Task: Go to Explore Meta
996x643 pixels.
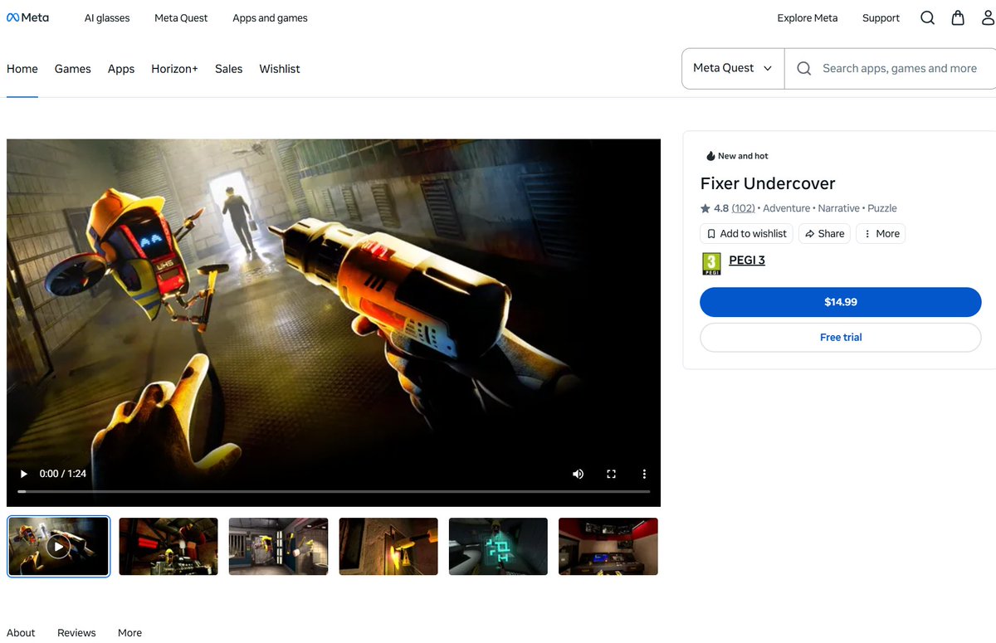Action: coord(808,18)
